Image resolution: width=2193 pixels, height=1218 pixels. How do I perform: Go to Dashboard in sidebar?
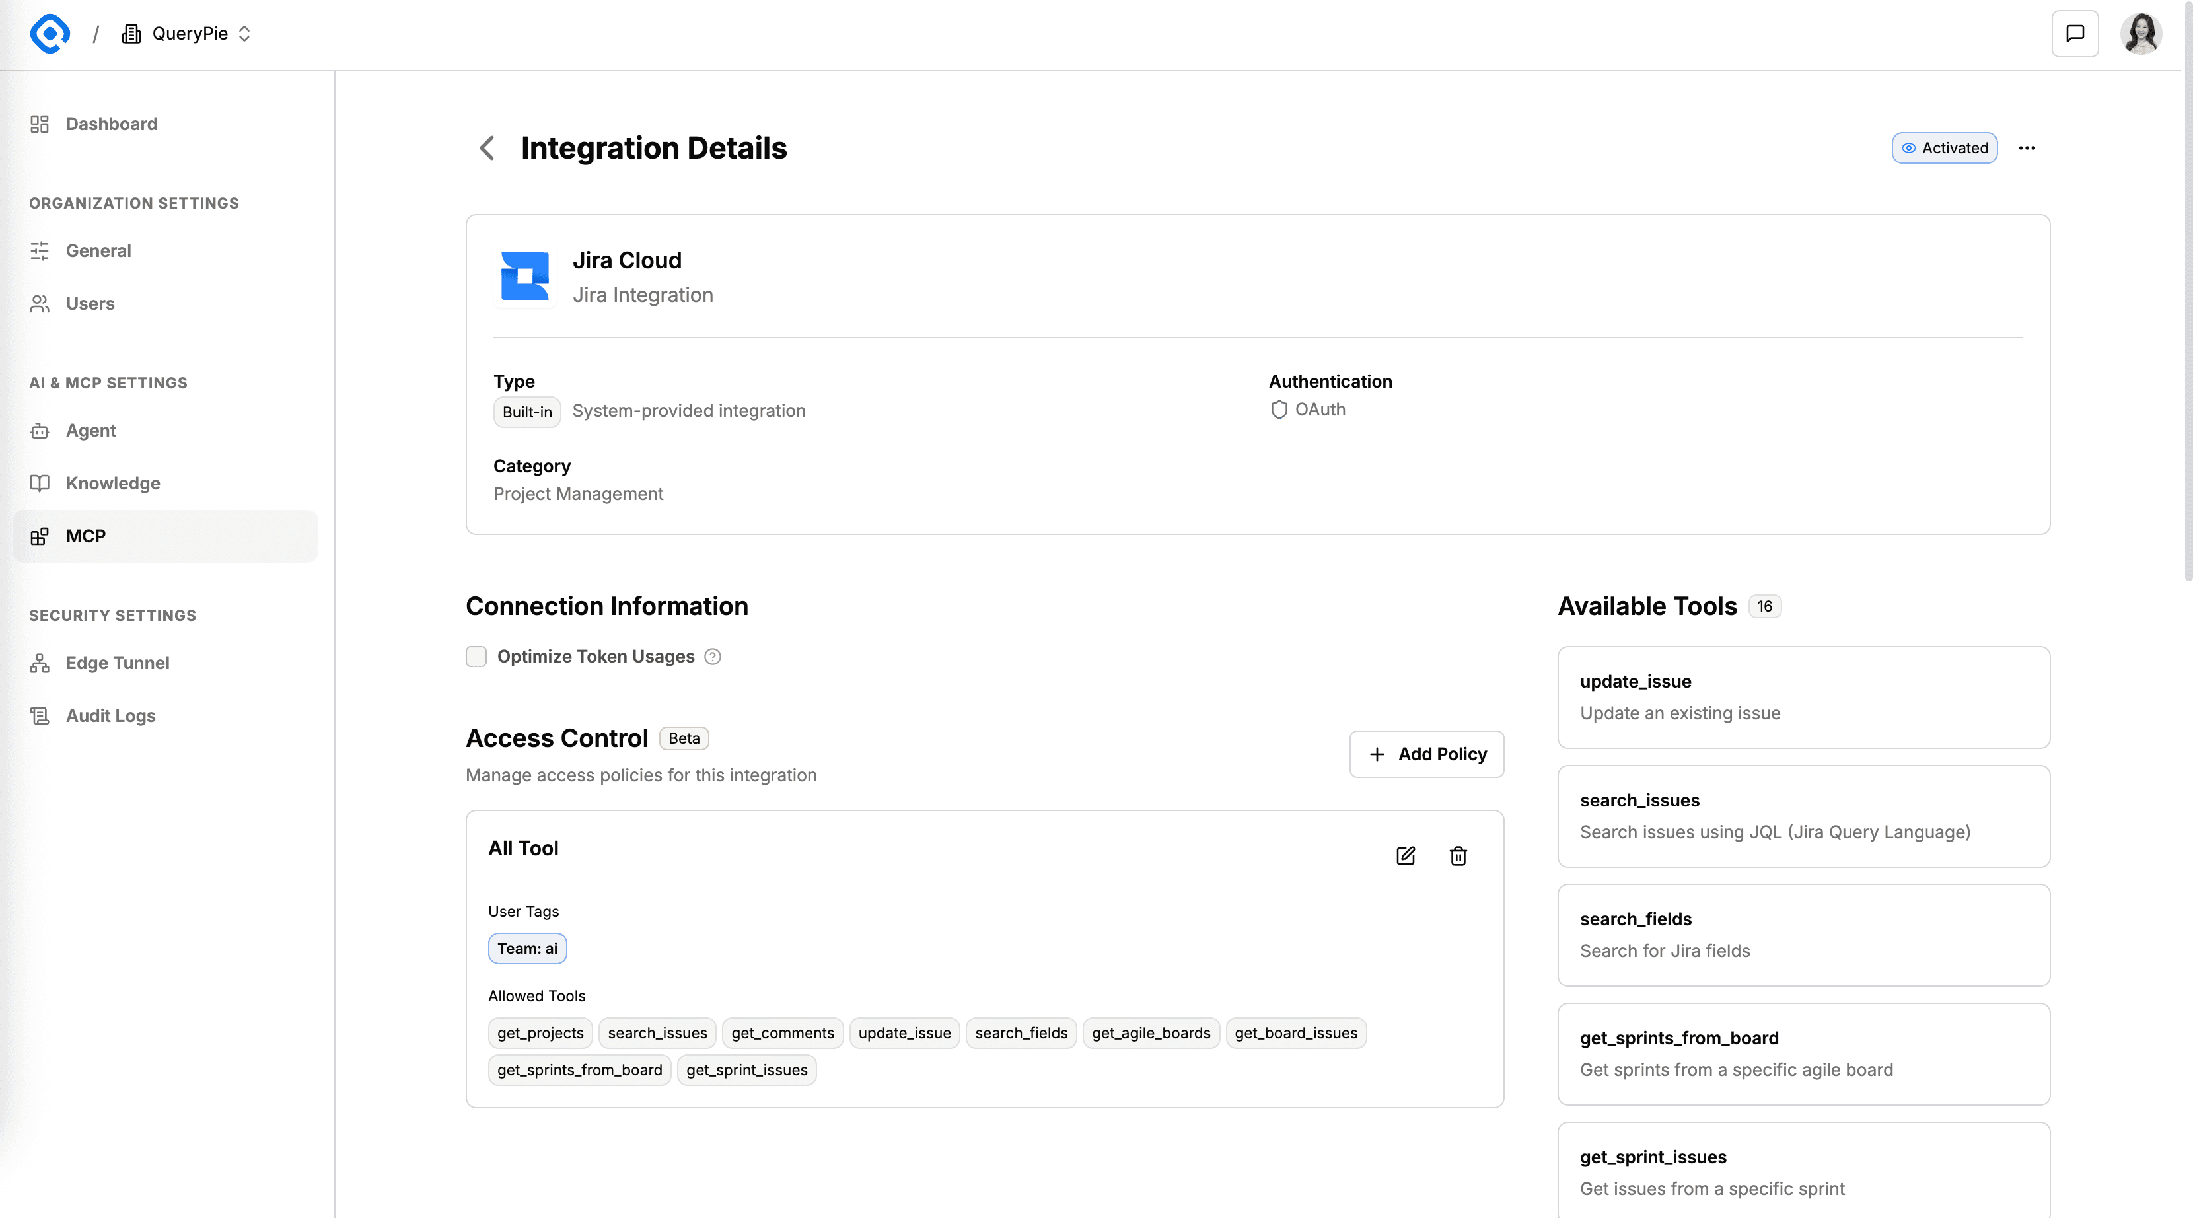pyautogui.click(x=112, y=124)
